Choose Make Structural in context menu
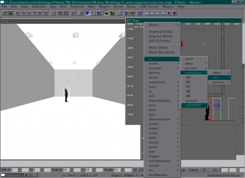 [162, 52]
